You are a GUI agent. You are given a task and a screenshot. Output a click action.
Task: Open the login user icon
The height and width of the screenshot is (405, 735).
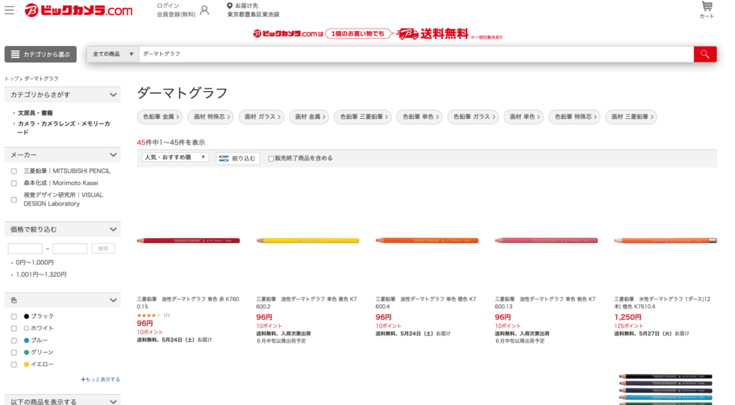pos(205,10)
